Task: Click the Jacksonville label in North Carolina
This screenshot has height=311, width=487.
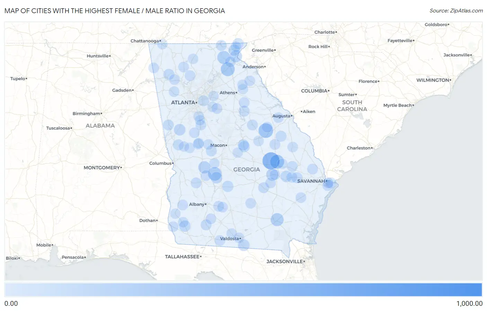Action: click(457, 55)
